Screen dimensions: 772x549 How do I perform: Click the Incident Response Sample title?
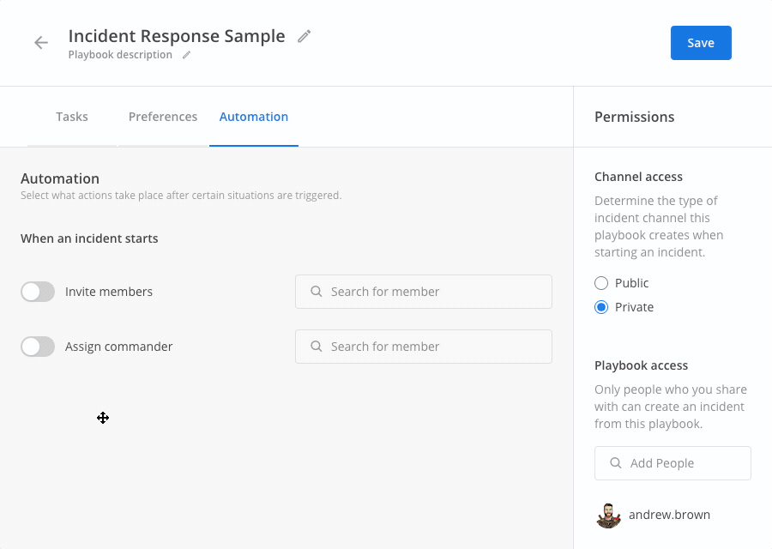coord(176,36)
